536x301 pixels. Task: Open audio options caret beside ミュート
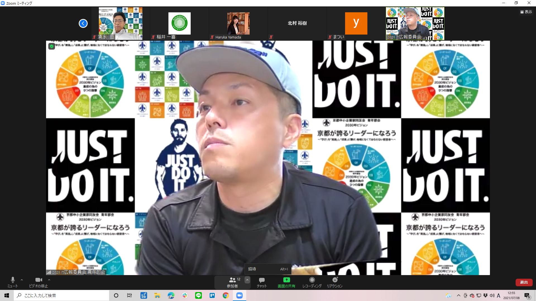pos(22,280)
